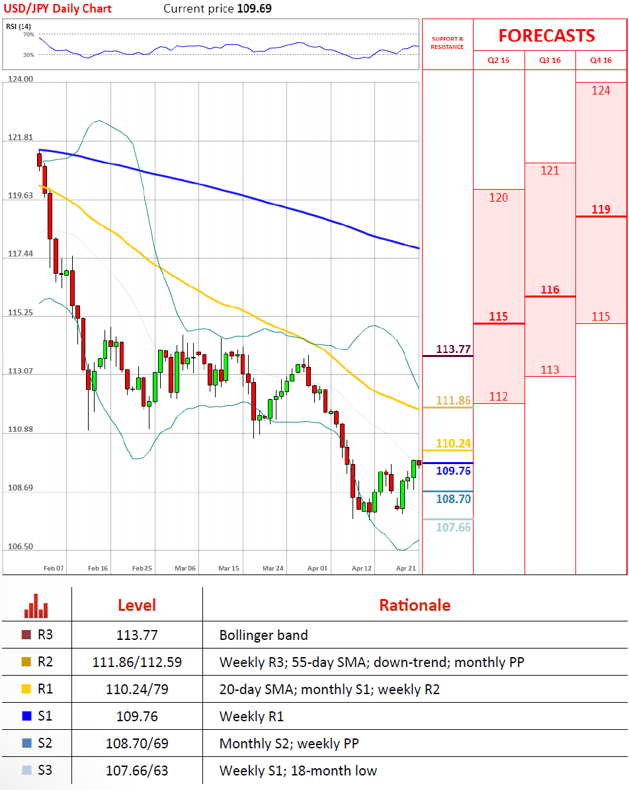Select the blue S1 color square

coord(26,717)
